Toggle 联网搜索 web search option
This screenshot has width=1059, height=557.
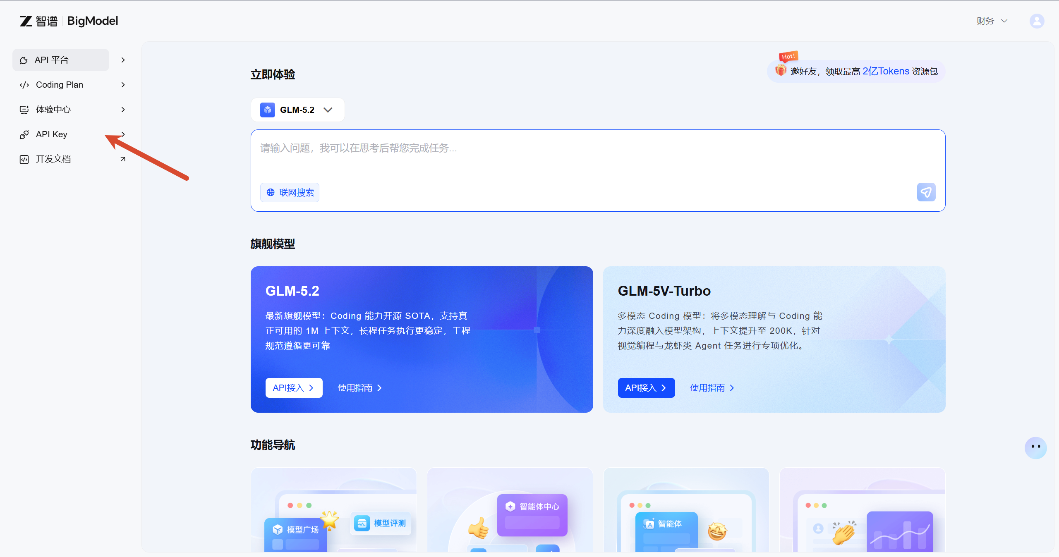pos(290,192)
